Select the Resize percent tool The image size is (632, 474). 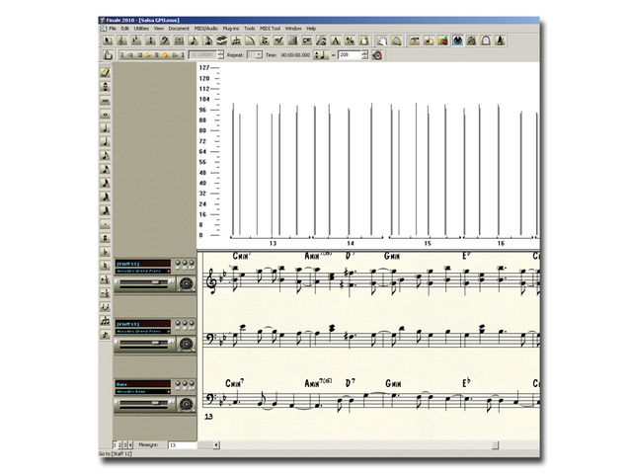(350, 40)
